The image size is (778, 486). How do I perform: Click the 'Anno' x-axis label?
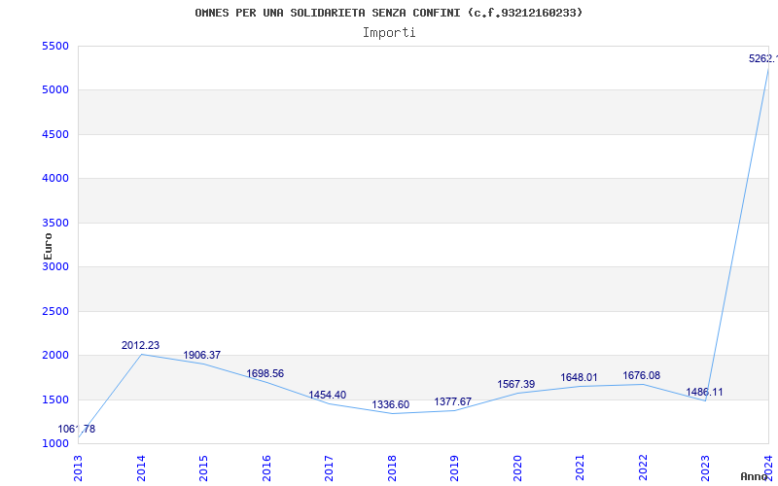click(755, 476)
